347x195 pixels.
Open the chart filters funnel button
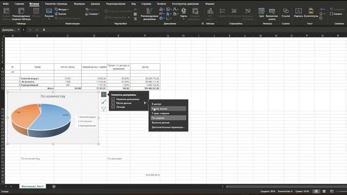click(x=104, y=109)
